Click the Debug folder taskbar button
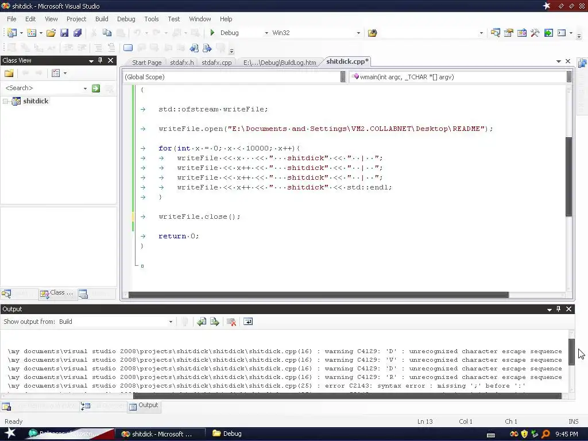The image size is (588, 441). click(227, 434)
